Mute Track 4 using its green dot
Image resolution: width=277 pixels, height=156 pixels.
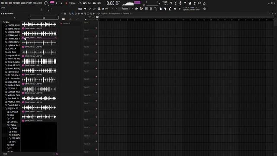click(96, 52)
